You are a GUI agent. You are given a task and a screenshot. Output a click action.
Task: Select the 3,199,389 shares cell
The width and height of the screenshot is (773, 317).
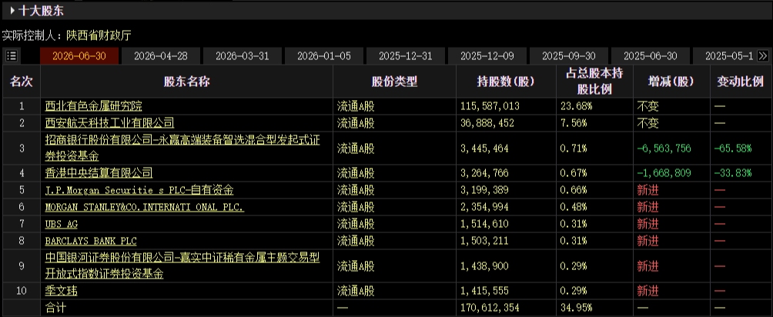click(484, 190)
